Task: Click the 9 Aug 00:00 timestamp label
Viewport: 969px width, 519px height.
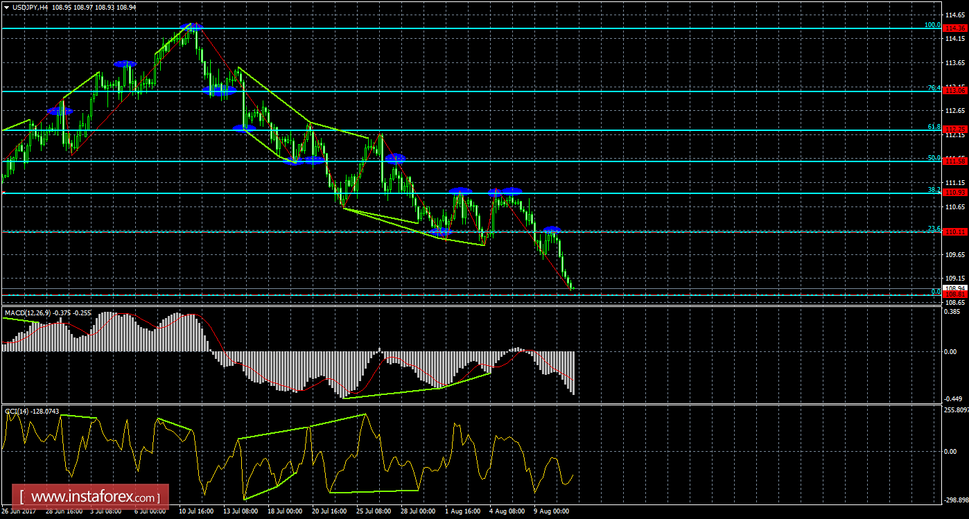Action: 550,511
